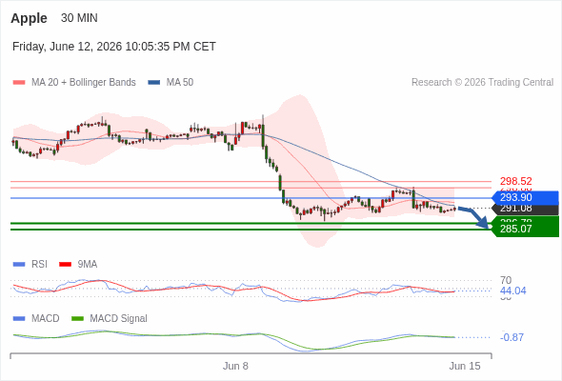Click the MA 20 + Bollinger Bands legend text
Screen dimensions: 562x381
pyautogui.click(x=84, y=83)
